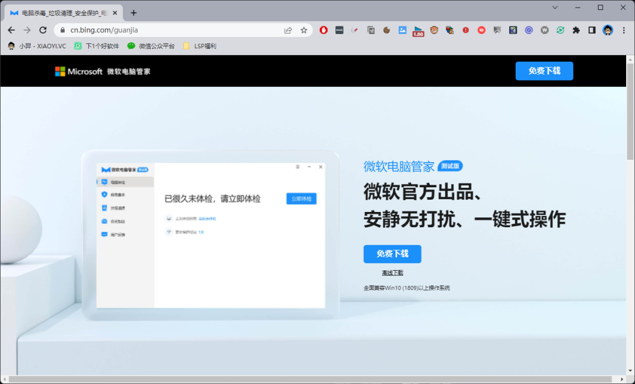The height and width of the screenshot is (384, 635).
Task: Open the 微信公众平台 bookmark
Action: click(151, 46)
